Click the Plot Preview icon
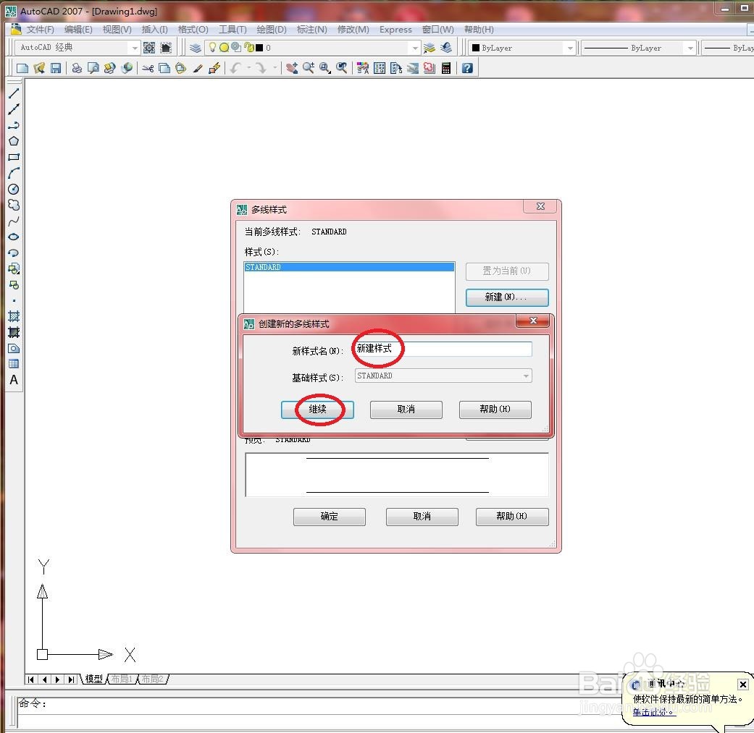The width and height of the screenshot is (754, 733). pos(93,68)
